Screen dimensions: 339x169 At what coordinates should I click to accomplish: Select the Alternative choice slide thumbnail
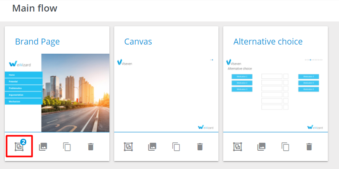tap(275, 93)
